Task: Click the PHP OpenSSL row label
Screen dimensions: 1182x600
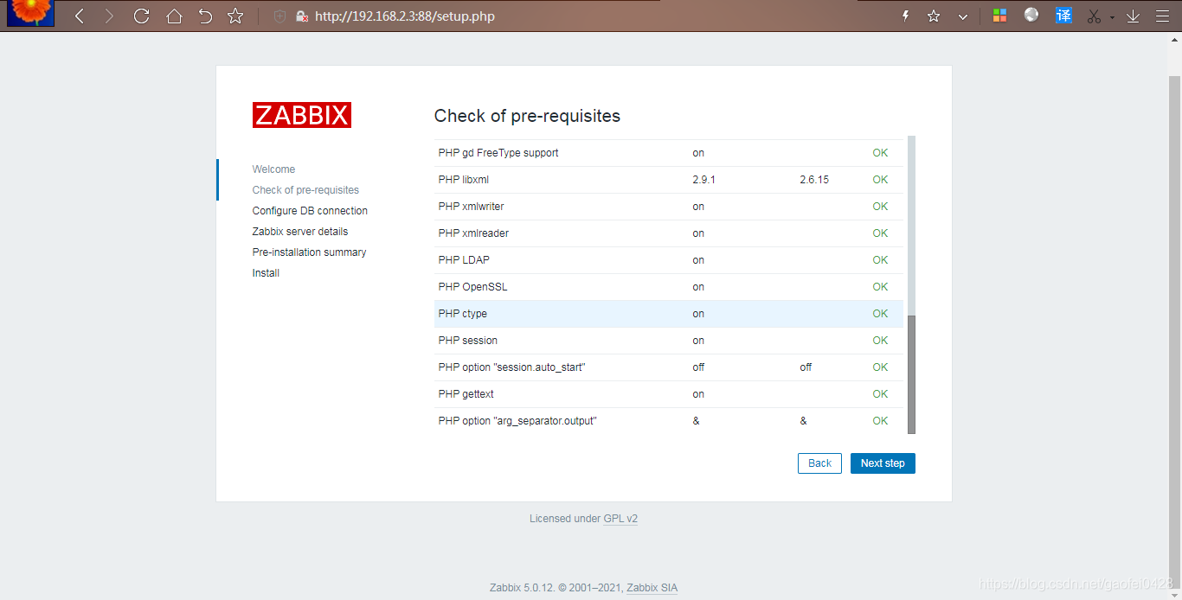Action: coord(472,287)
